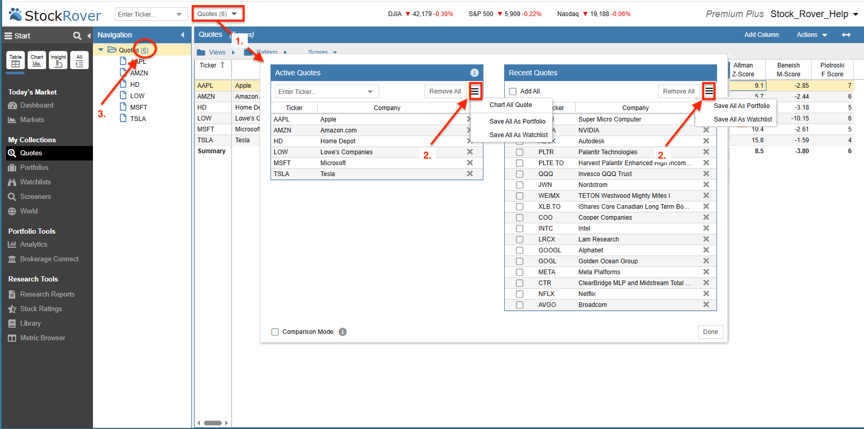
Task: Check the AVGO row checkbox
Action: pyautogui.click(x=519, y=305)
